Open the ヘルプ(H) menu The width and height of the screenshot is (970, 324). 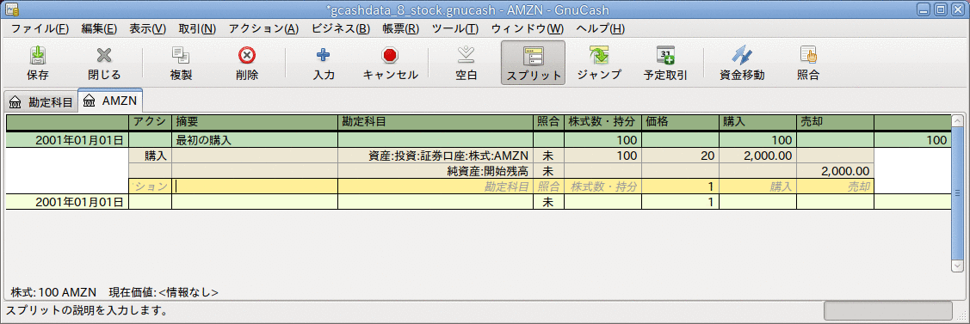[600, 28]
